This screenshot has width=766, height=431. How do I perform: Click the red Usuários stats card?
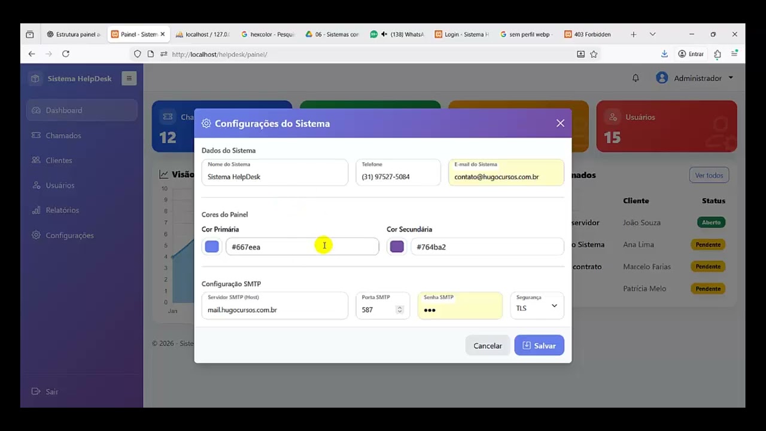coord(667,126)
